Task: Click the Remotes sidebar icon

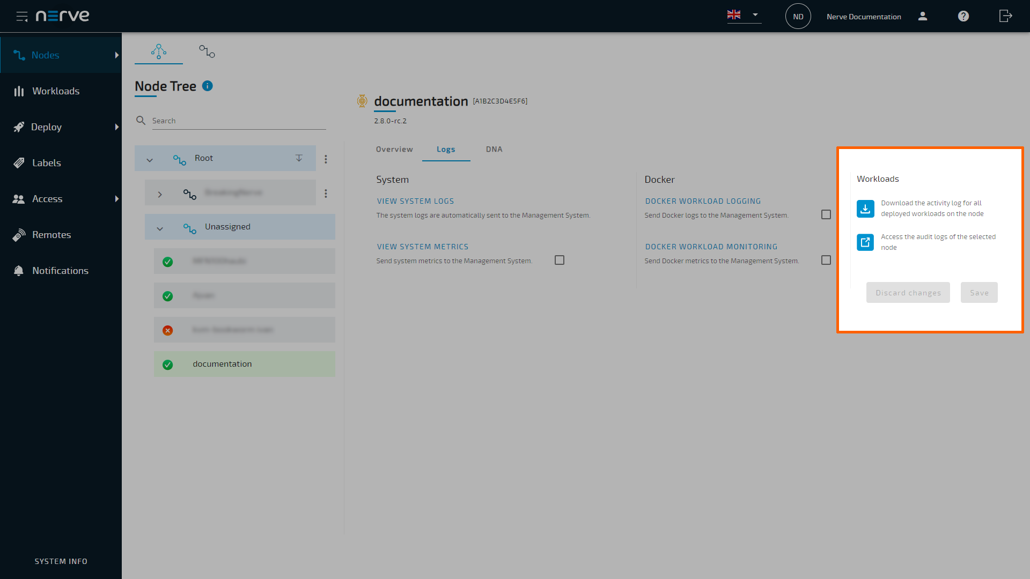Action: (19, 234)
